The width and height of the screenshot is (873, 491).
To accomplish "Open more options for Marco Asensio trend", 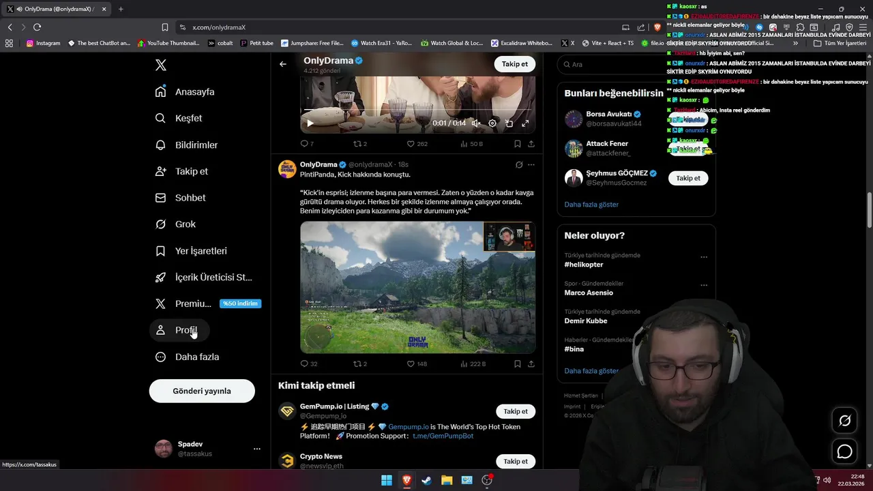I will coord(704,285).
